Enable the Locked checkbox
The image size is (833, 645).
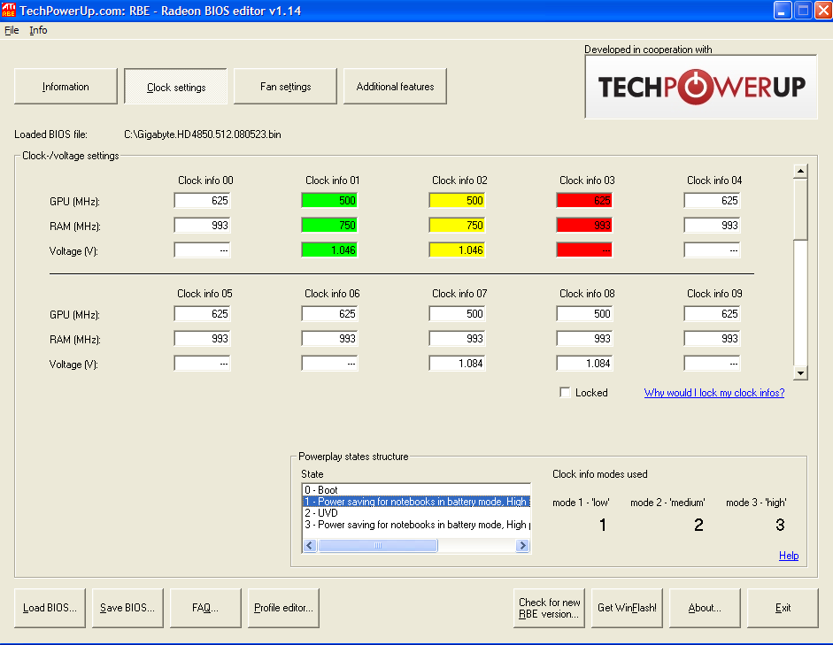pos(565,393)
